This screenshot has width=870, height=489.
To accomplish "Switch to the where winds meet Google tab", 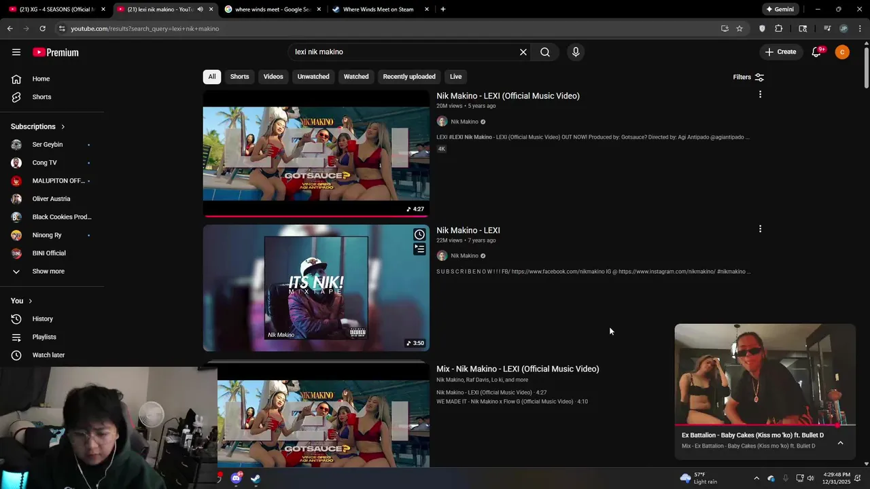I will coord(272,10).
